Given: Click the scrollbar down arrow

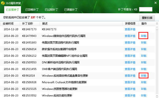Looking at the screenshot, I should [157, 96].
